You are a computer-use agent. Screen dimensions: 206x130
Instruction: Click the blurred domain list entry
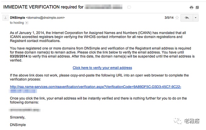point(25,110)
